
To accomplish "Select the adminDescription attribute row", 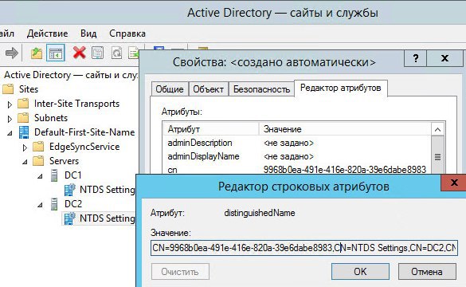I will pyautogui.click(x=297, y=143).
